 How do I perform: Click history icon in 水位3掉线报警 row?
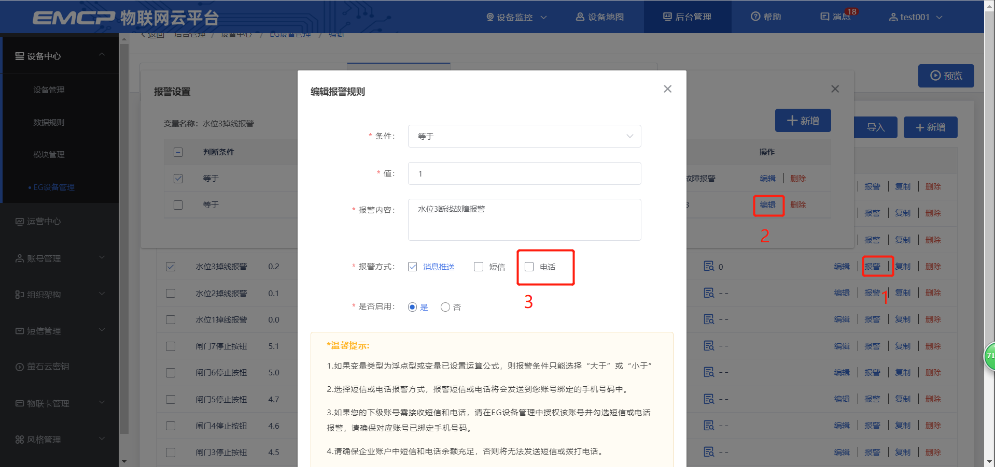(x=709, y=266)
